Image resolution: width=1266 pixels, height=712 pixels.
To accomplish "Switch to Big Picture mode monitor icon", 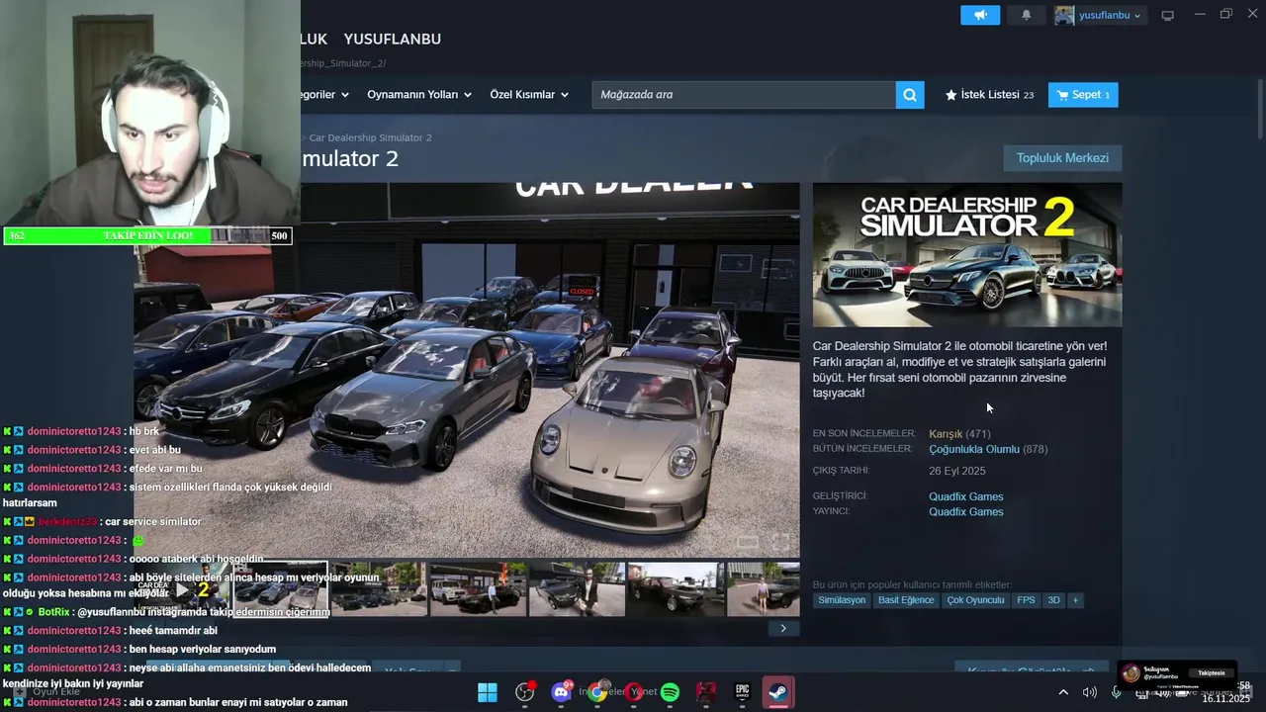I will 1167,15.
